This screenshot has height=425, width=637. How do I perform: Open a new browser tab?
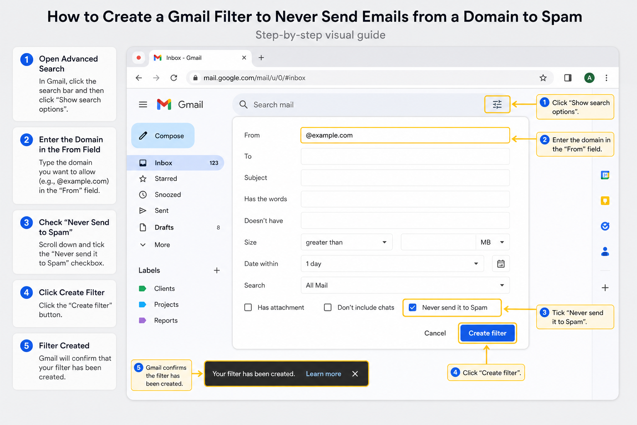(261, 58)
